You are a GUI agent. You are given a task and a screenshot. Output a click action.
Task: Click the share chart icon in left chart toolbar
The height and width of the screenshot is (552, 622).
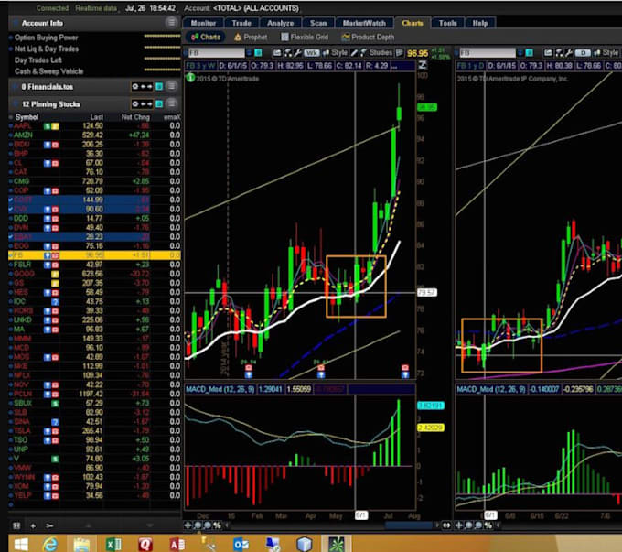click(x=277, y=52)
